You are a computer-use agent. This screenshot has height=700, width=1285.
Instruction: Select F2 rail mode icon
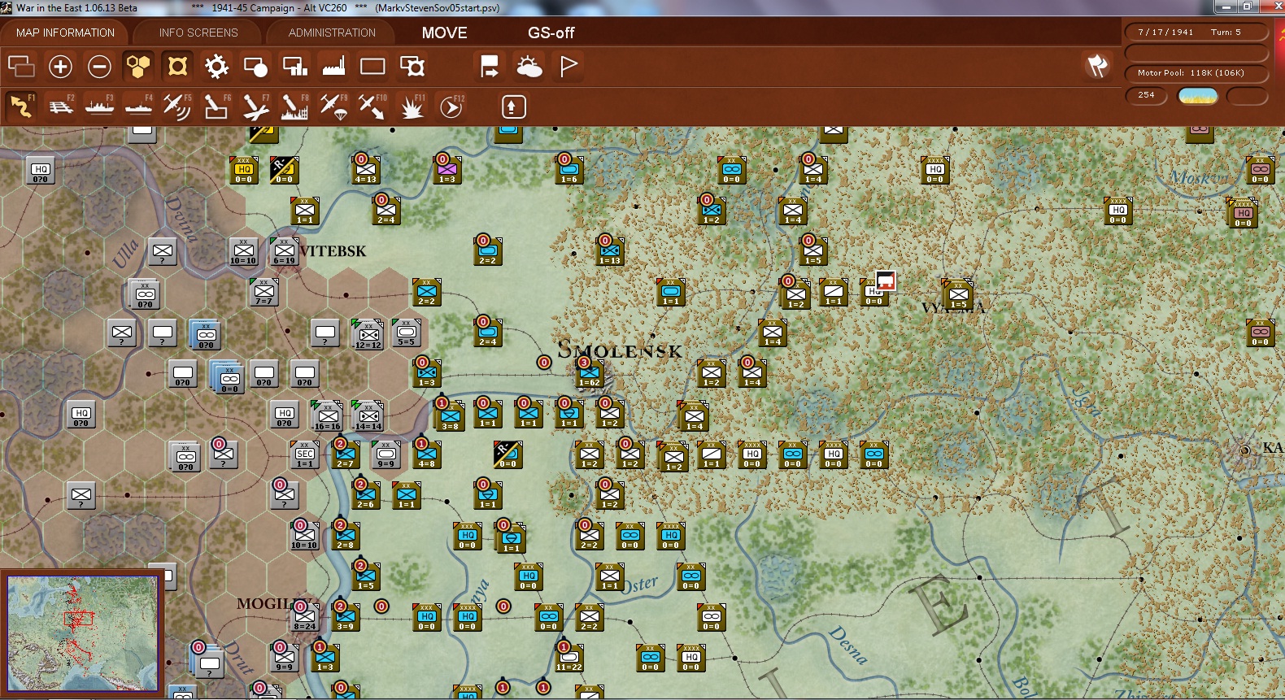(60, 107)
